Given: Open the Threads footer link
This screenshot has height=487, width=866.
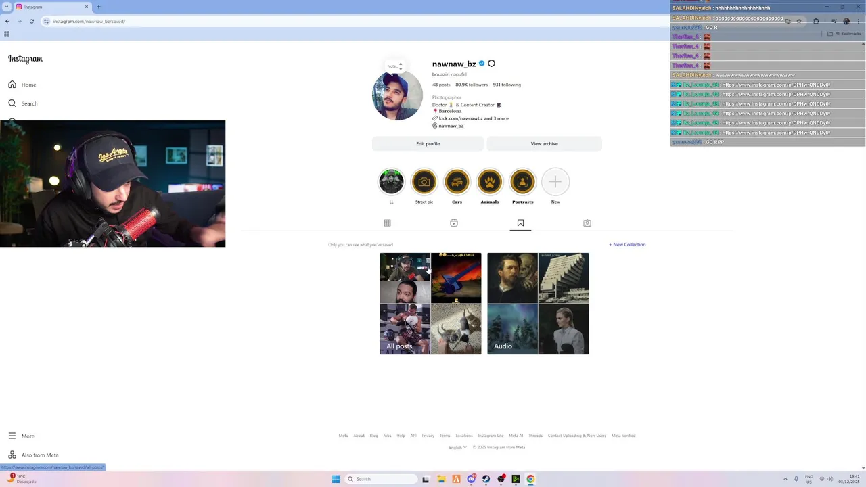Looking at the screenshot, I should click(x=535, y=436).
